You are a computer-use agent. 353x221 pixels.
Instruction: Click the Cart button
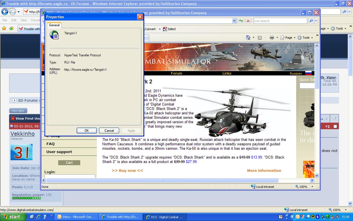[x=69, y=163]
